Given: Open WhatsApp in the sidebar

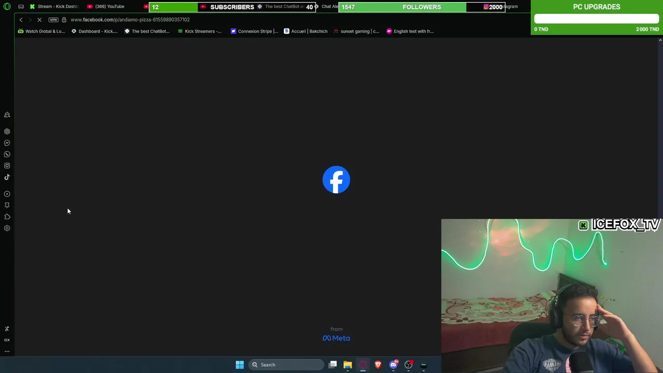Looking at the screenshot, I should pos(7,154).
